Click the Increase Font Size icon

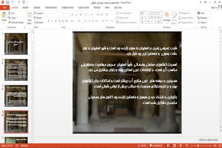[73, 14]
